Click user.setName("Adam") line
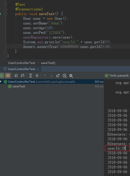Screen dimensions: 130x176 coord(44,23)
